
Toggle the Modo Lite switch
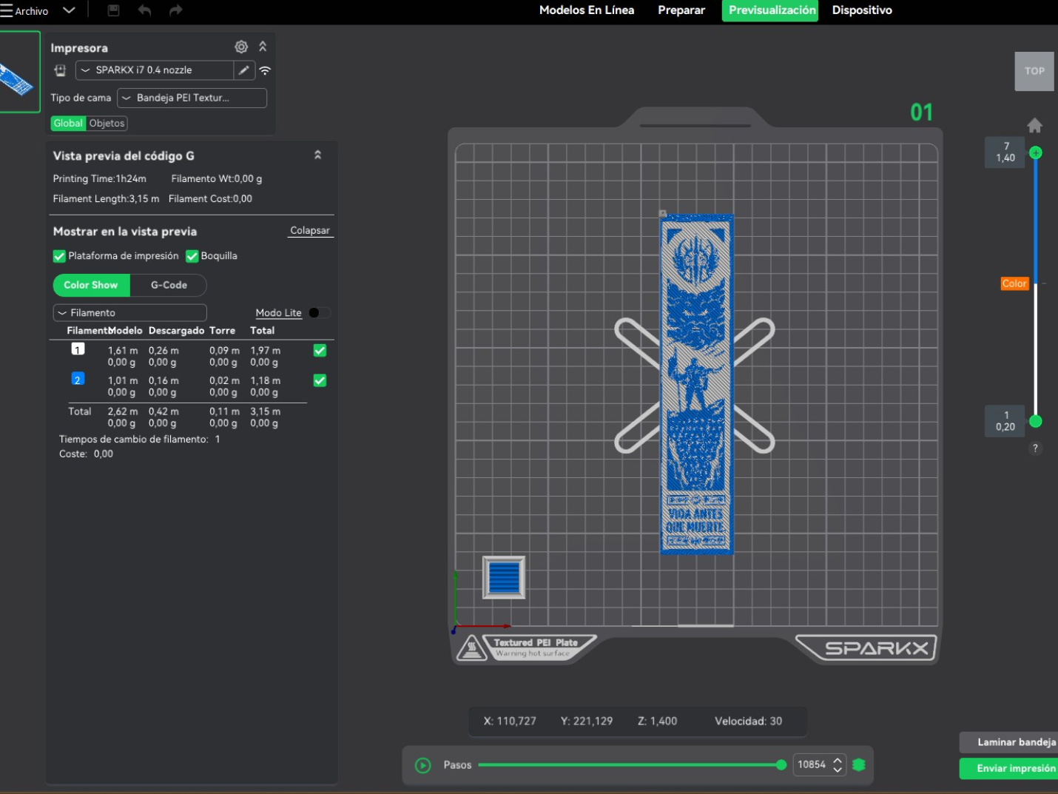pyautogui.click(x=319, y=313)
